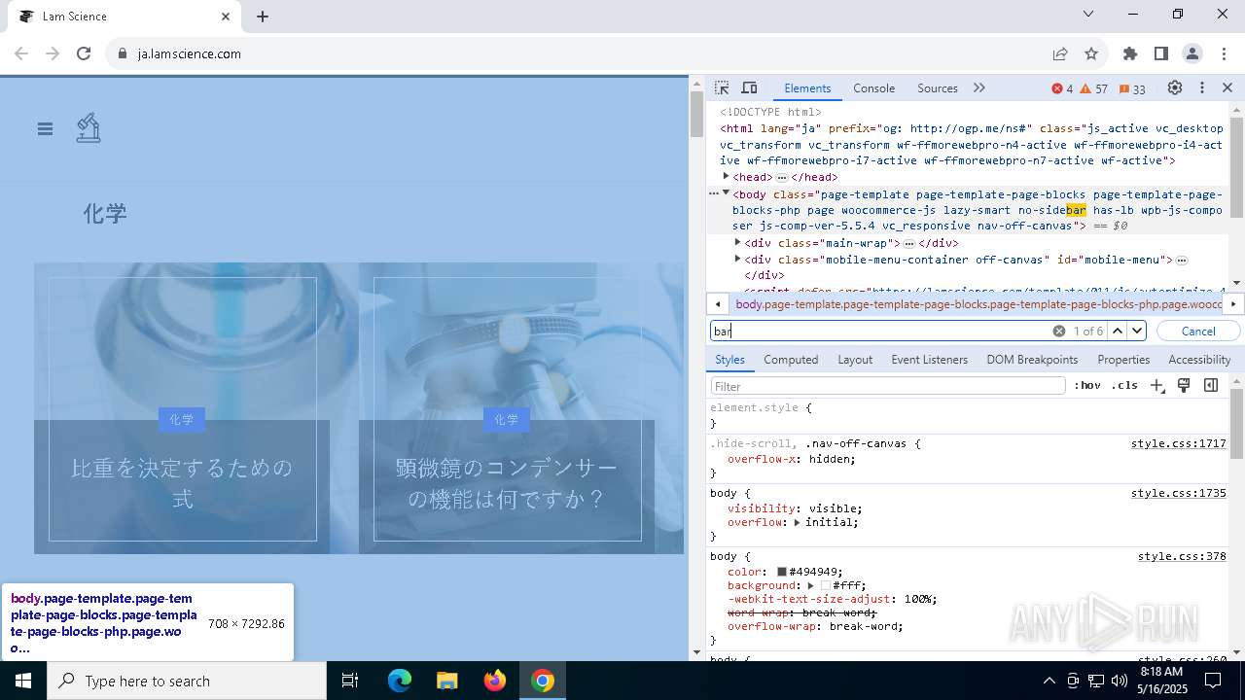Go to previous search result
The image size is (1245, 700).
click(x=1118, y=332)
